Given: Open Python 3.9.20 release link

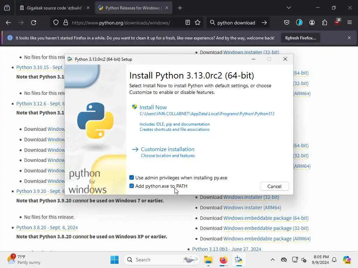Looking at the screenshot, I should [x=41, y=191].
